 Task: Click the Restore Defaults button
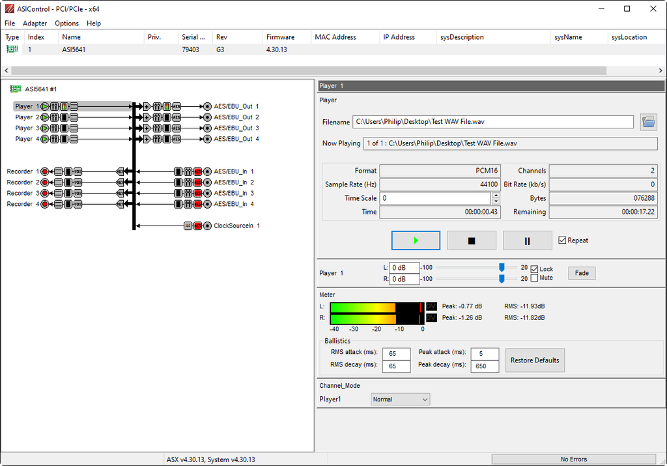535,360
